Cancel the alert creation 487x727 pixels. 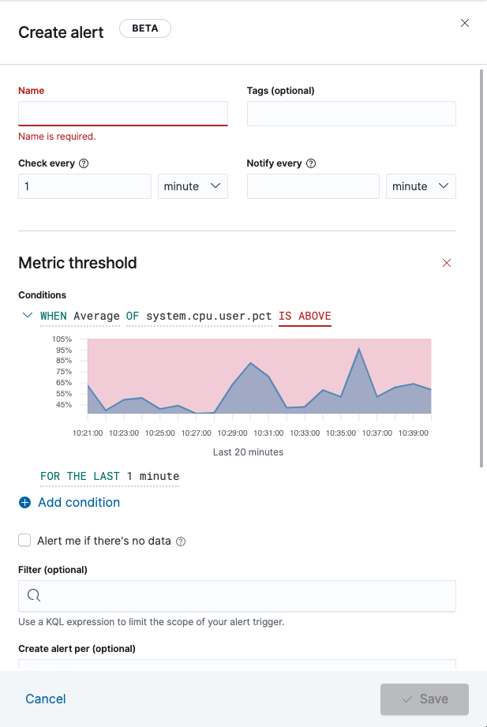pos(45,699)
